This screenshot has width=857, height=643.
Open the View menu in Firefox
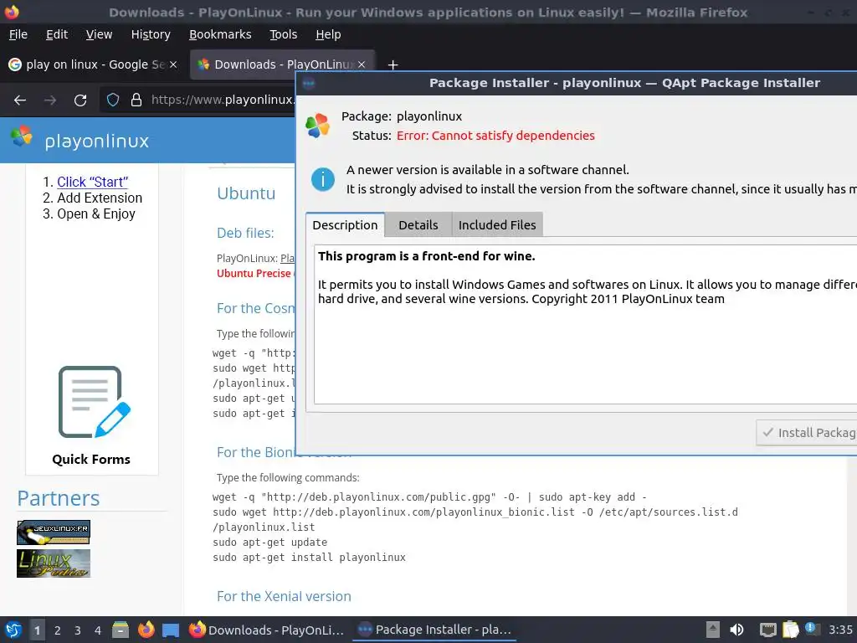point(99,34)
